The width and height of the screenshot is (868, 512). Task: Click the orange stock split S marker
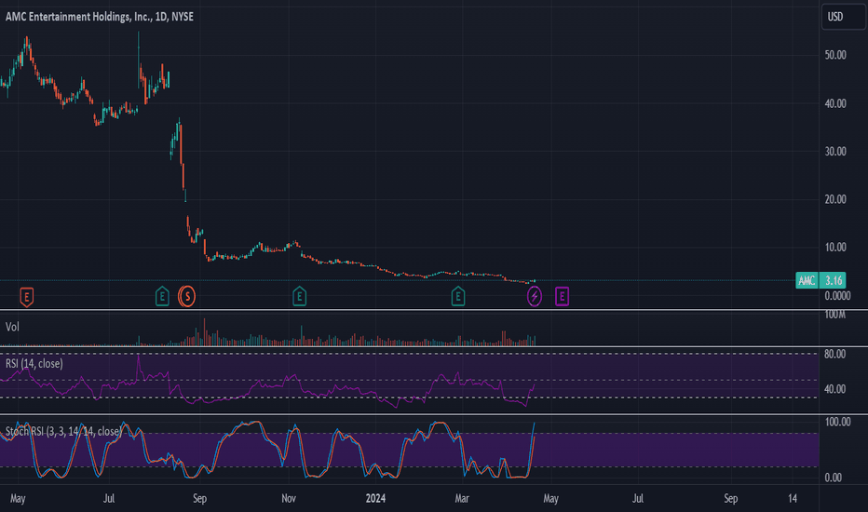(x=187, y=297)
